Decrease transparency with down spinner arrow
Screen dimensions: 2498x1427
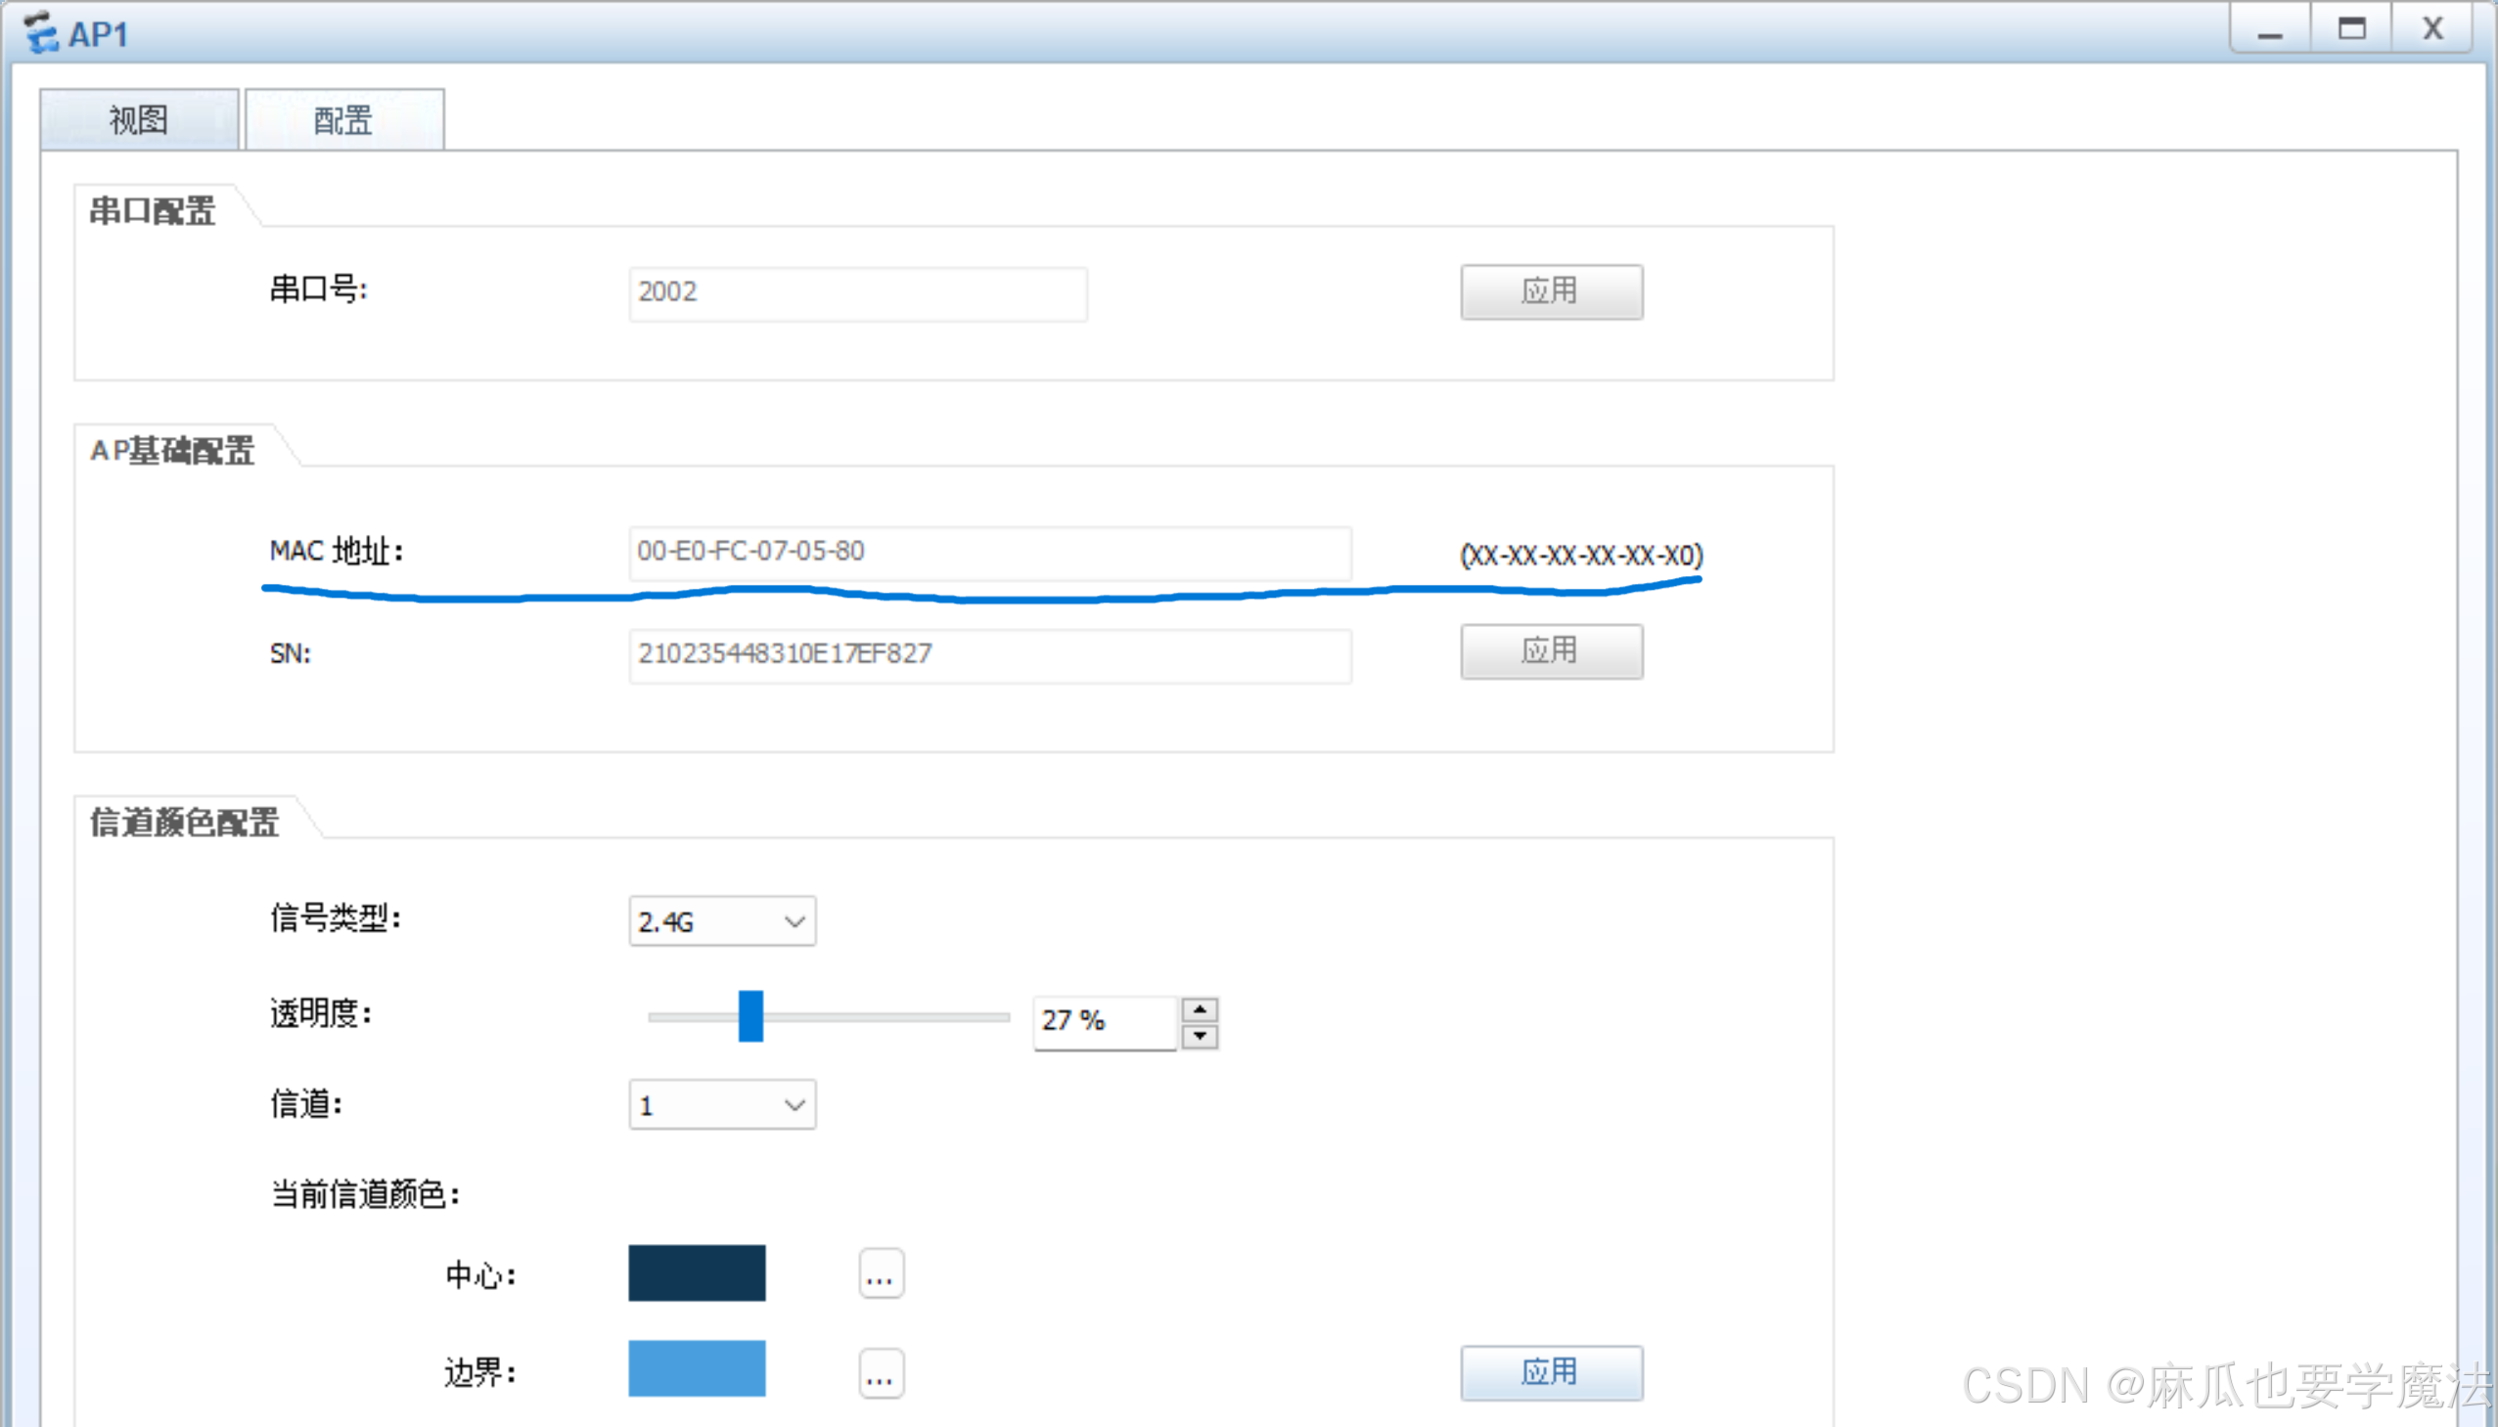1199,1037
